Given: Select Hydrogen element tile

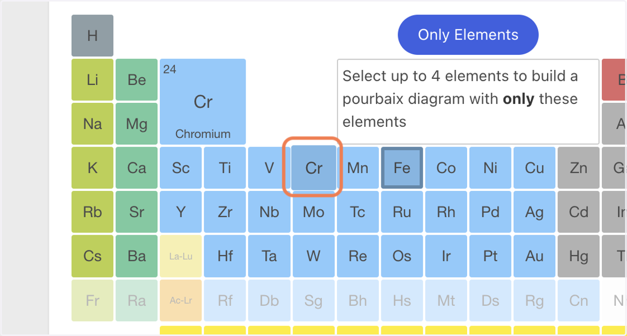Looking at the screenshot, I should [92, 35].
